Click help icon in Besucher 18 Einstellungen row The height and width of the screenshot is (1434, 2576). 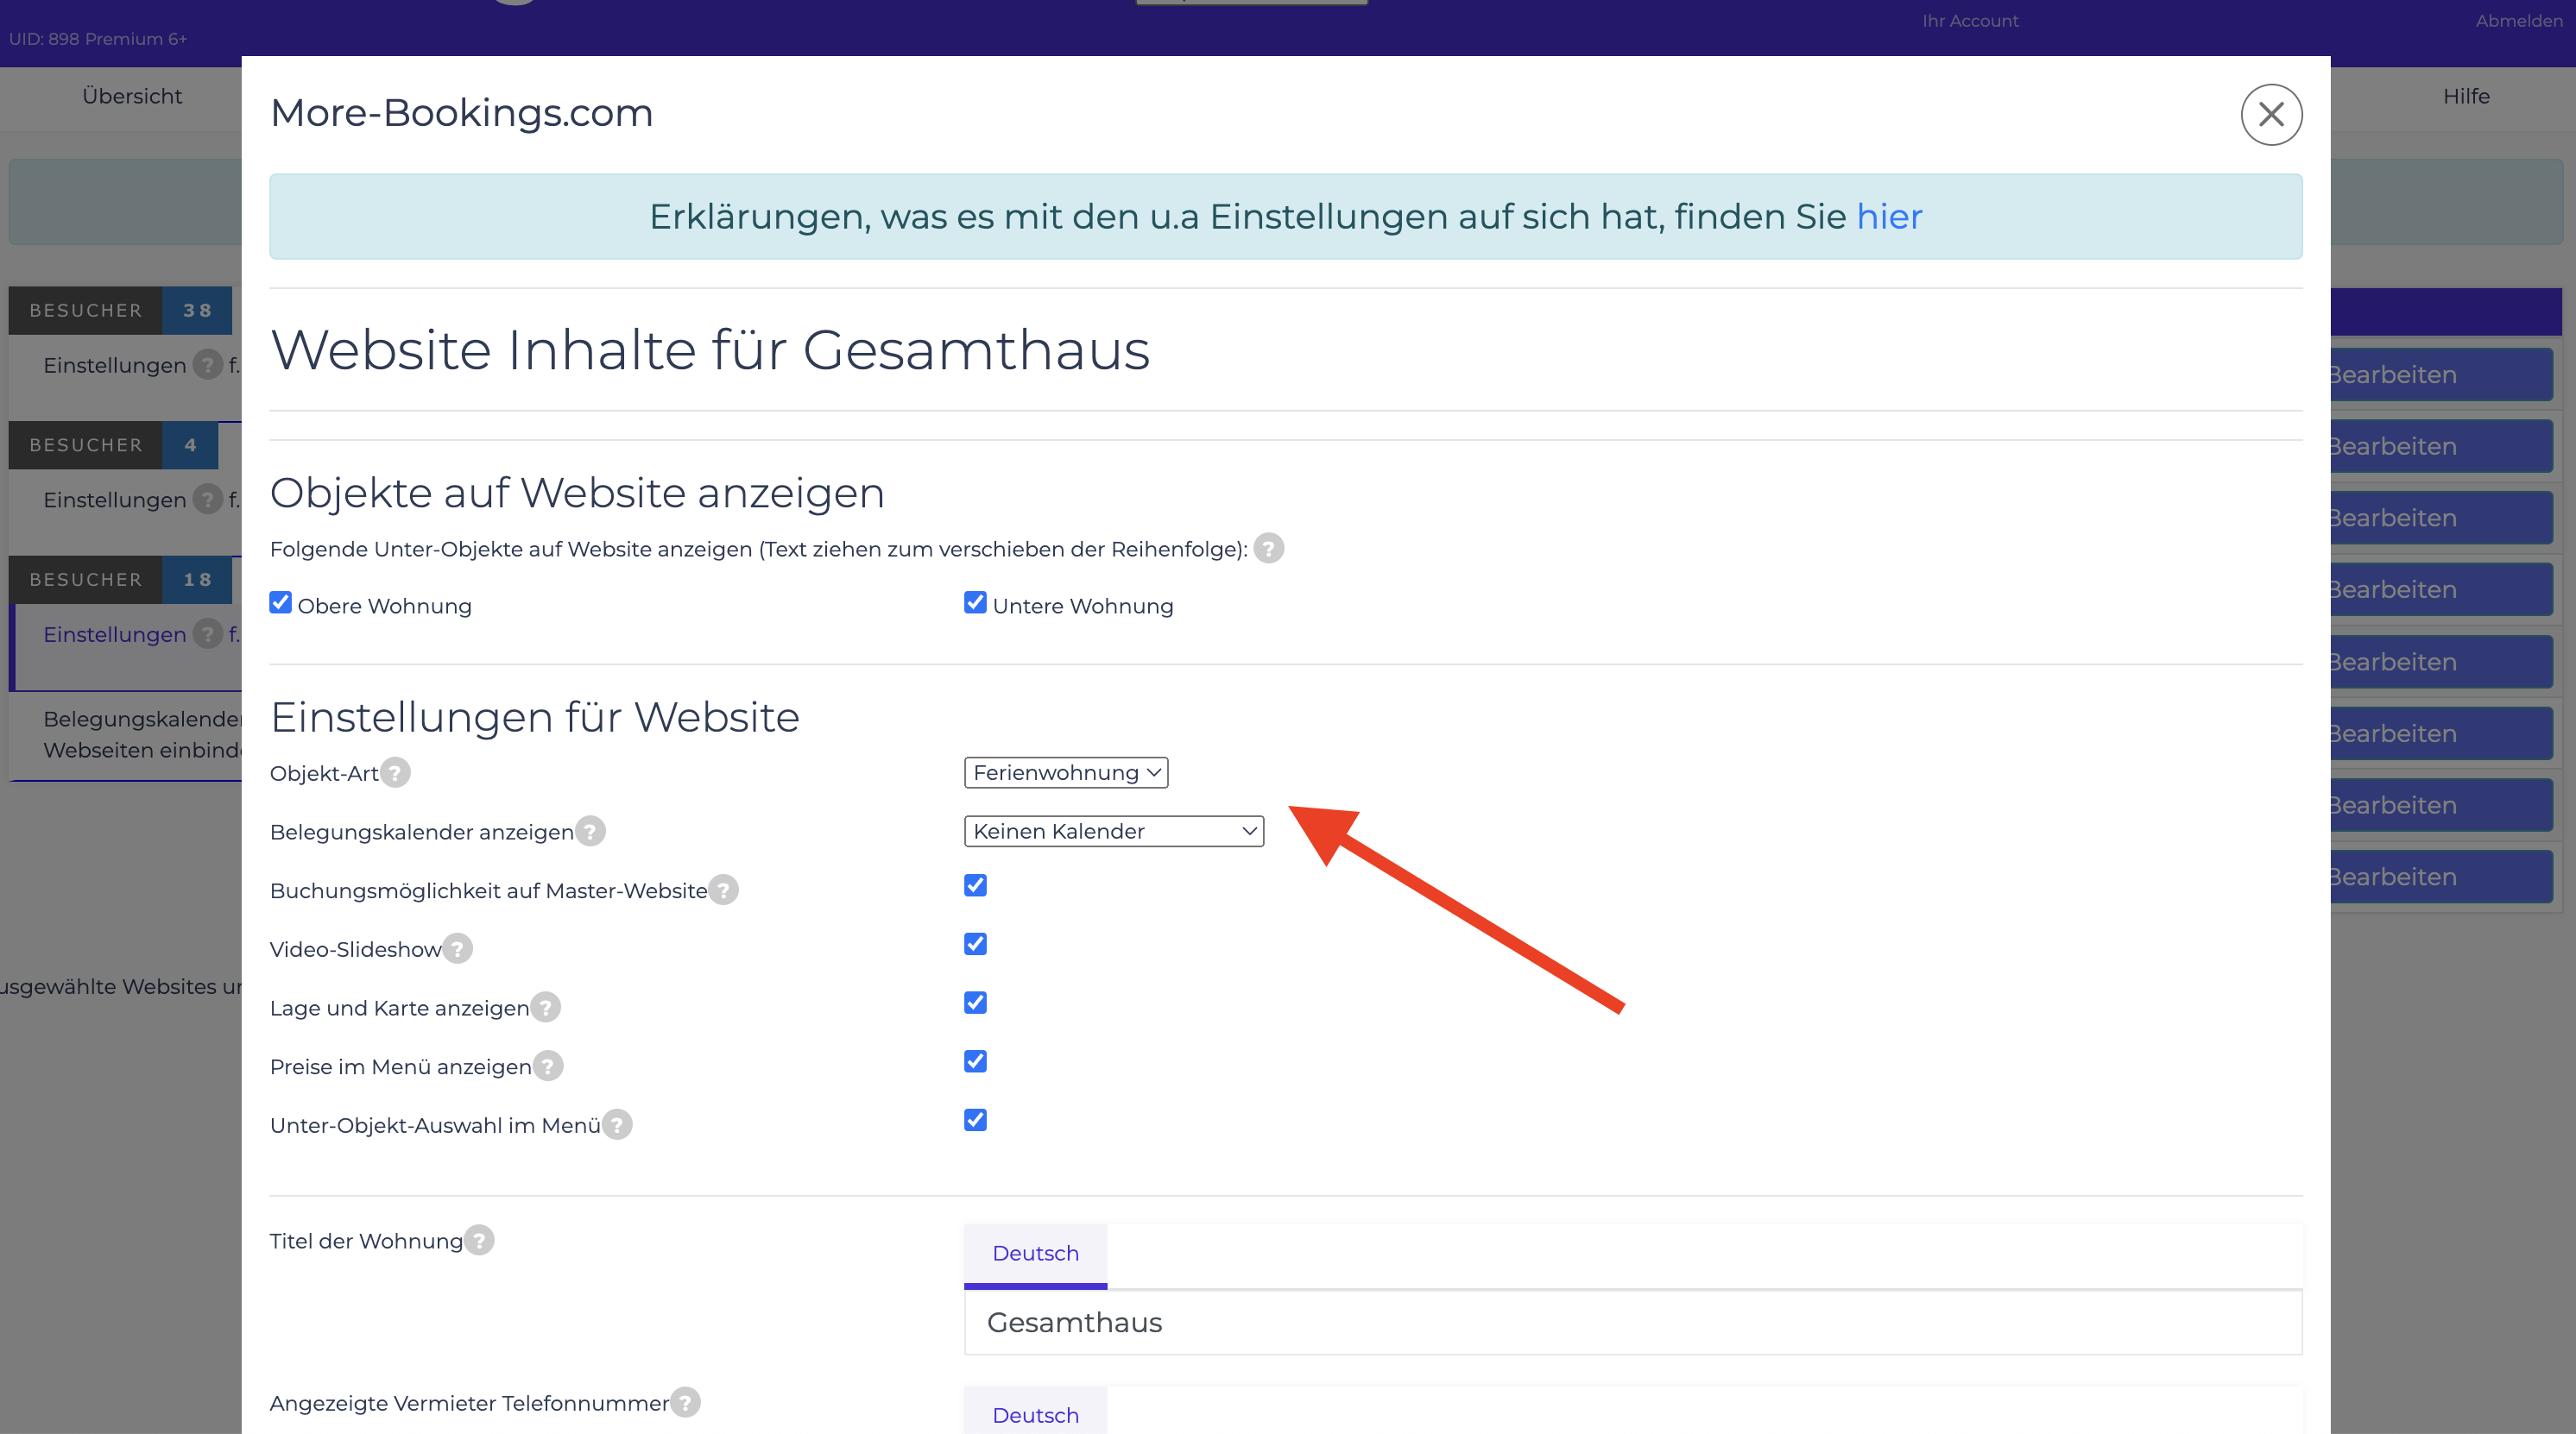point(207,633)
